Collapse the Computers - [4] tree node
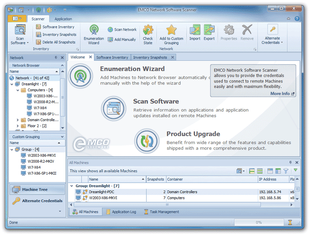This screenshot has height=234, width=309. 18,90
